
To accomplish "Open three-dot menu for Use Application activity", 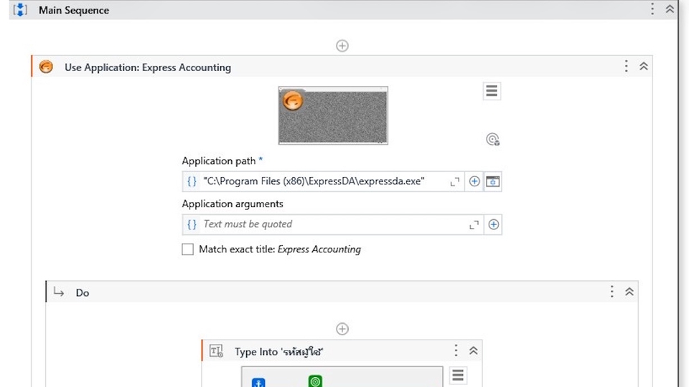I will [x=627, y=67].
